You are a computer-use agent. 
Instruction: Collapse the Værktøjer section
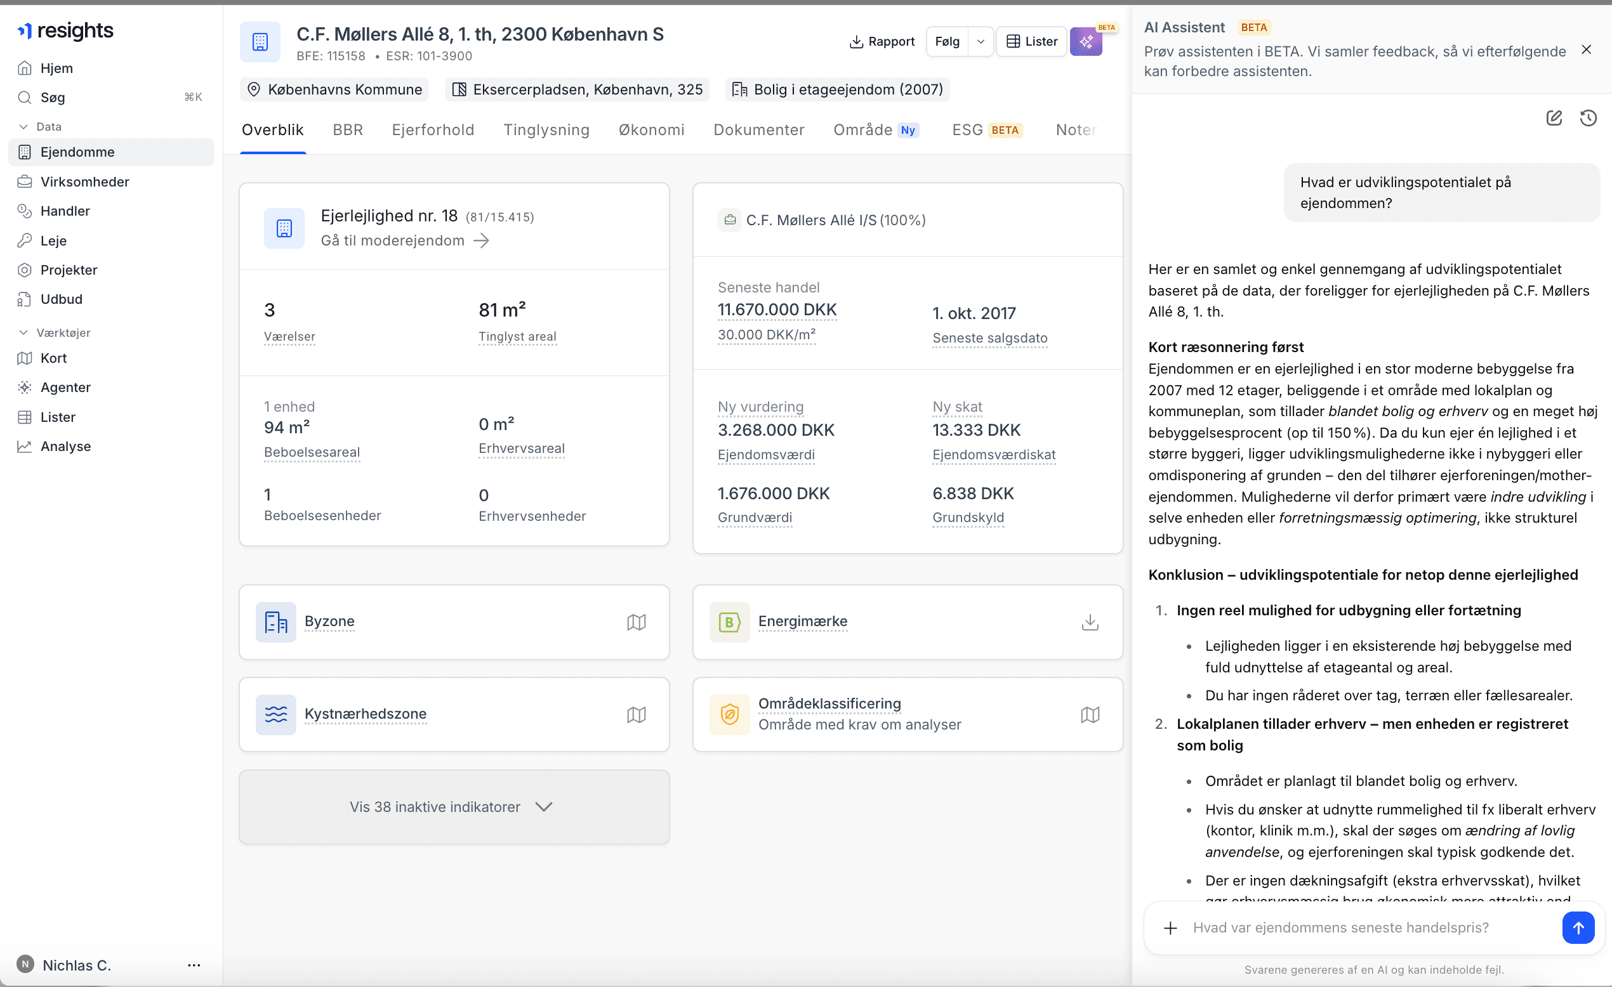coord(55,332)
